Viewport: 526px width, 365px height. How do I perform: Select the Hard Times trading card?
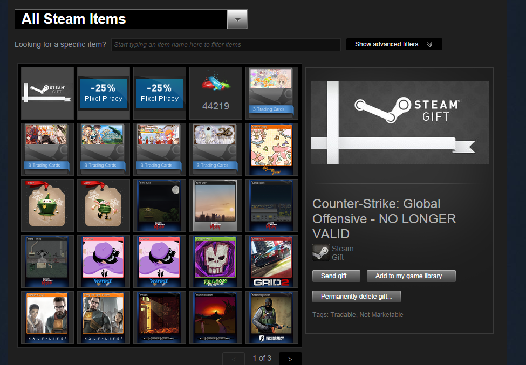pos(47,261)
